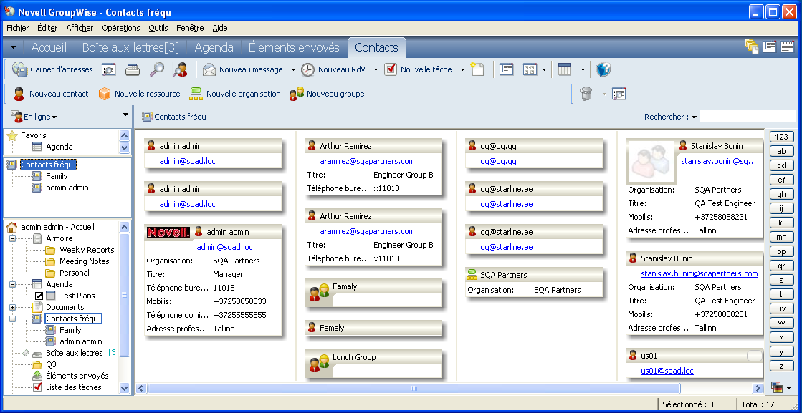Open the Fichier menu
Viewport: 802px width, 413px height.
[x=18, y=28]
